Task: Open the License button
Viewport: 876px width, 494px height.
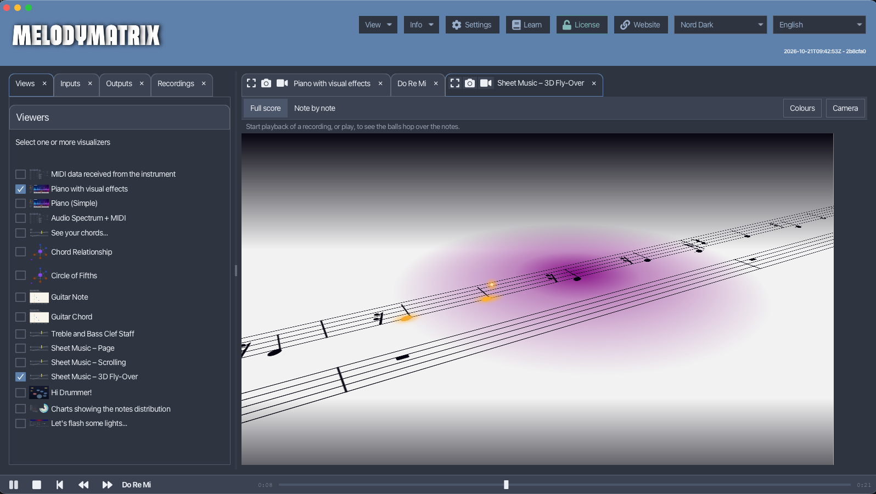Action: click(582, 25)
